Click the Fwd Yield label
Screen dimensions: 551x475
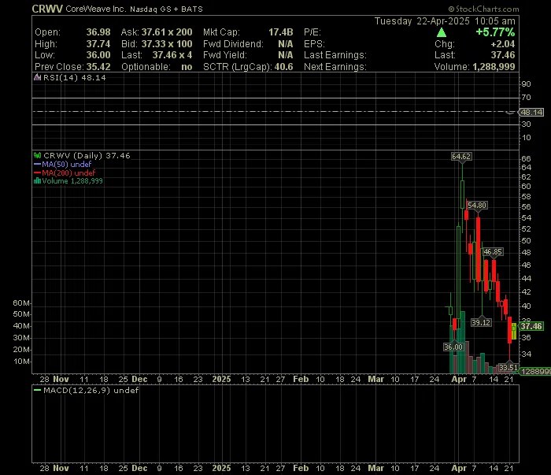pyautogui.click(x=225, y=55)
